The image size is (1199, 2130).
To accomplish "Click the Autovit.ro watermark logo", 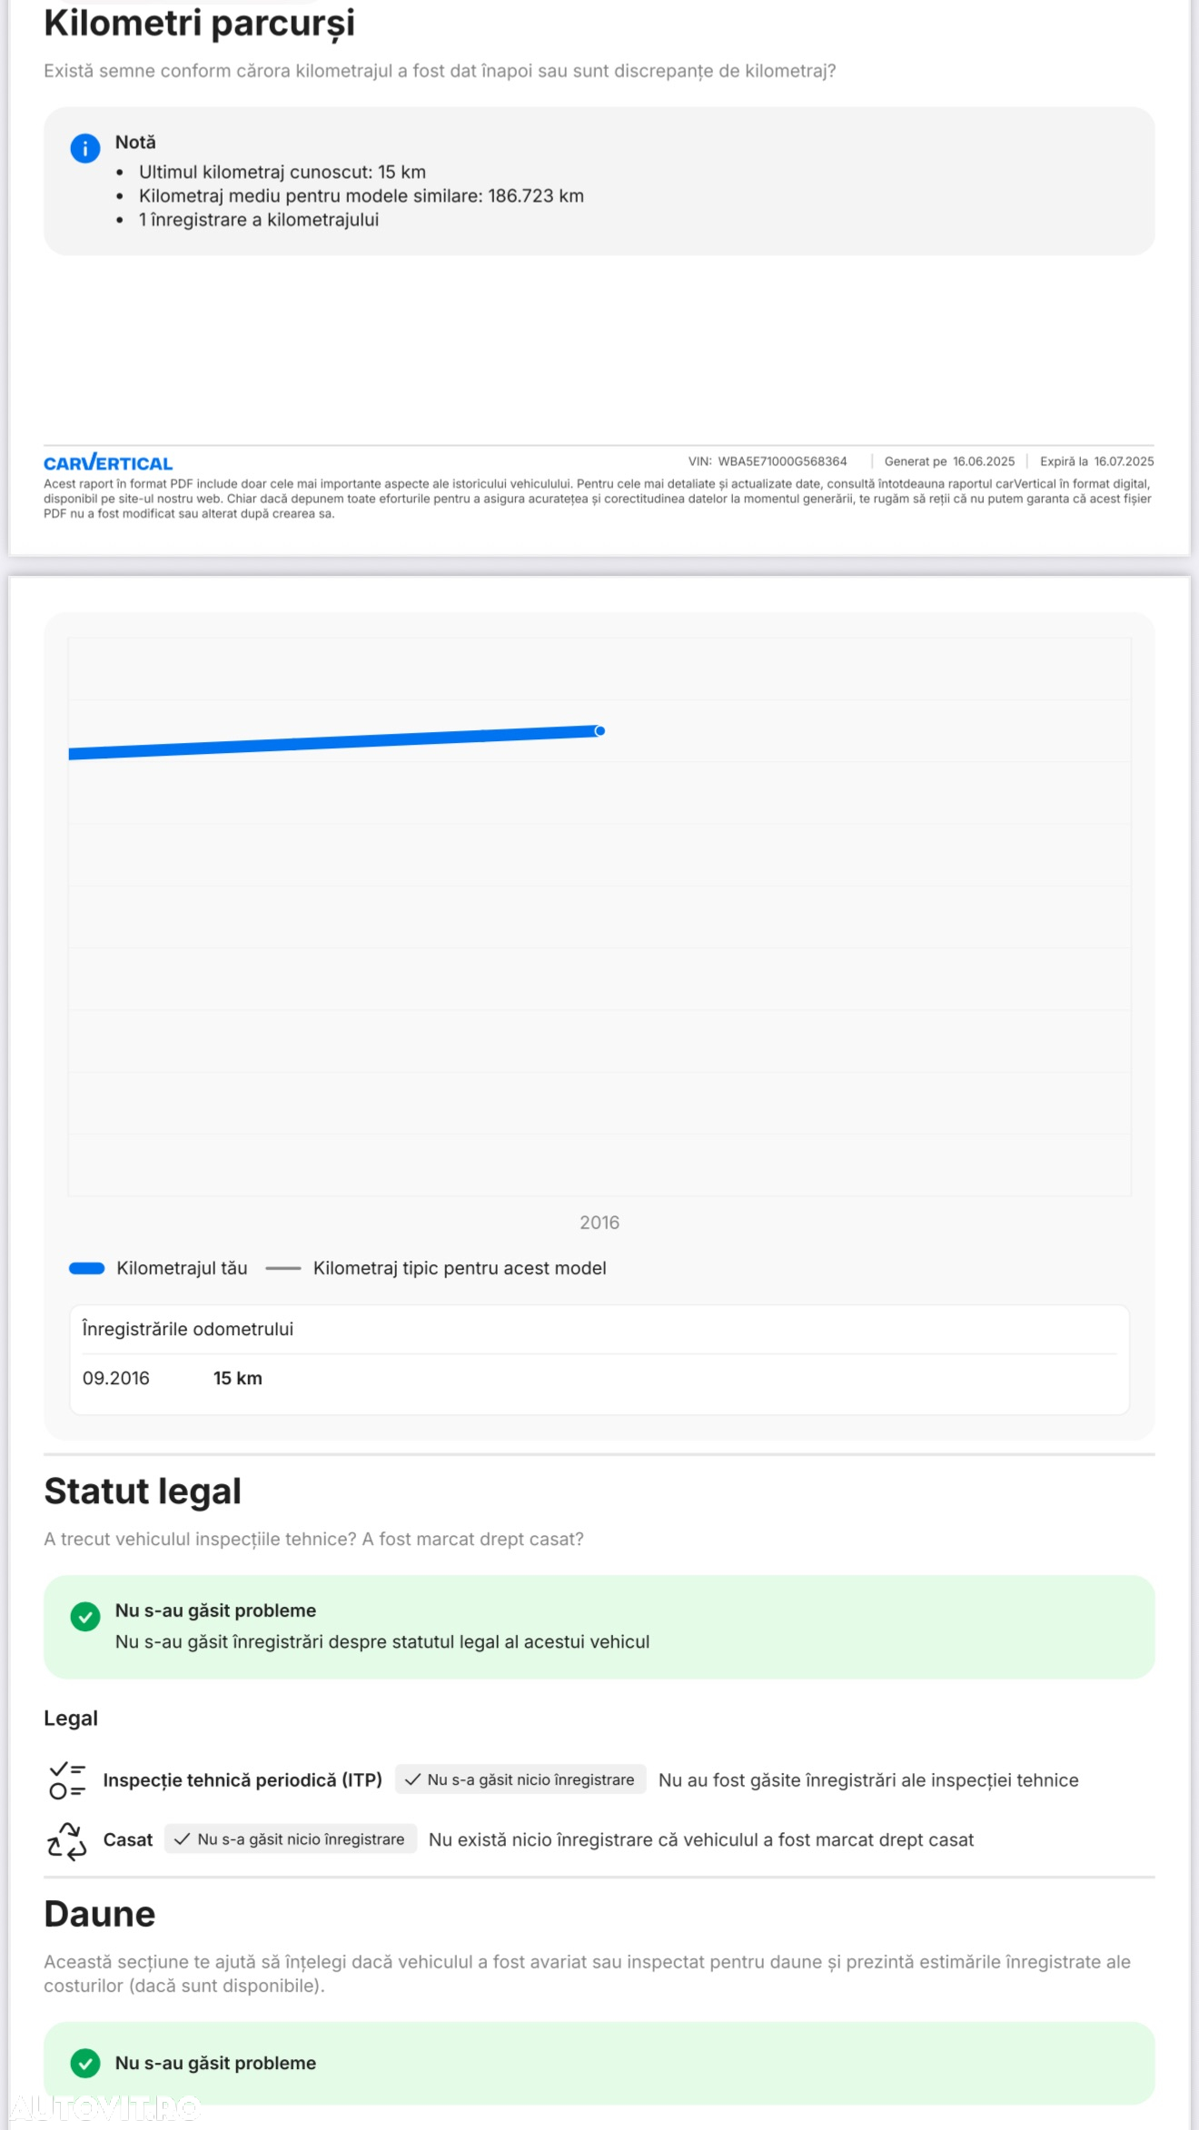I will click(x=103, y=2107).
